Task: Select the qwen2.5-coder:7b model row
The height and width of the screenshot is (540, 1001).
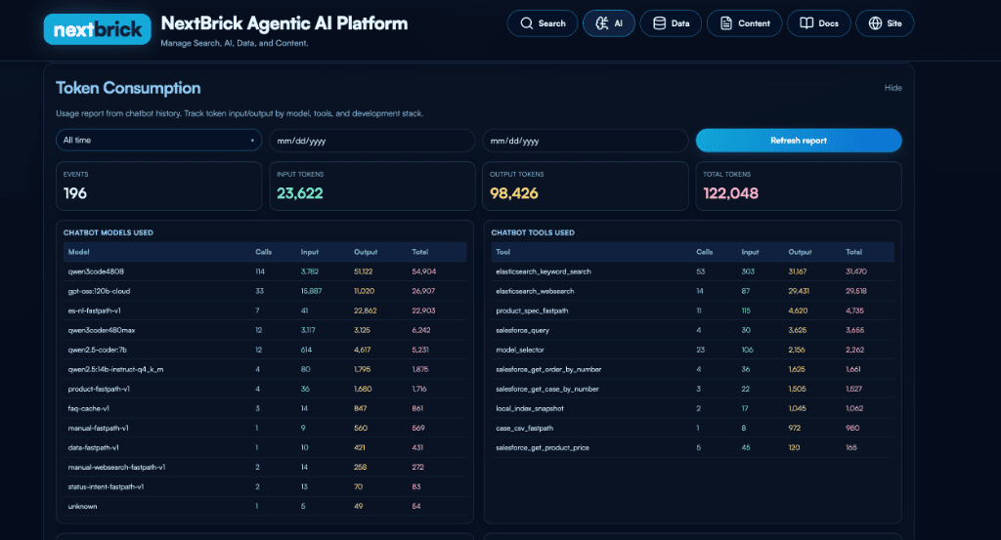Action: pyautogui.click(x=264, y=350)
